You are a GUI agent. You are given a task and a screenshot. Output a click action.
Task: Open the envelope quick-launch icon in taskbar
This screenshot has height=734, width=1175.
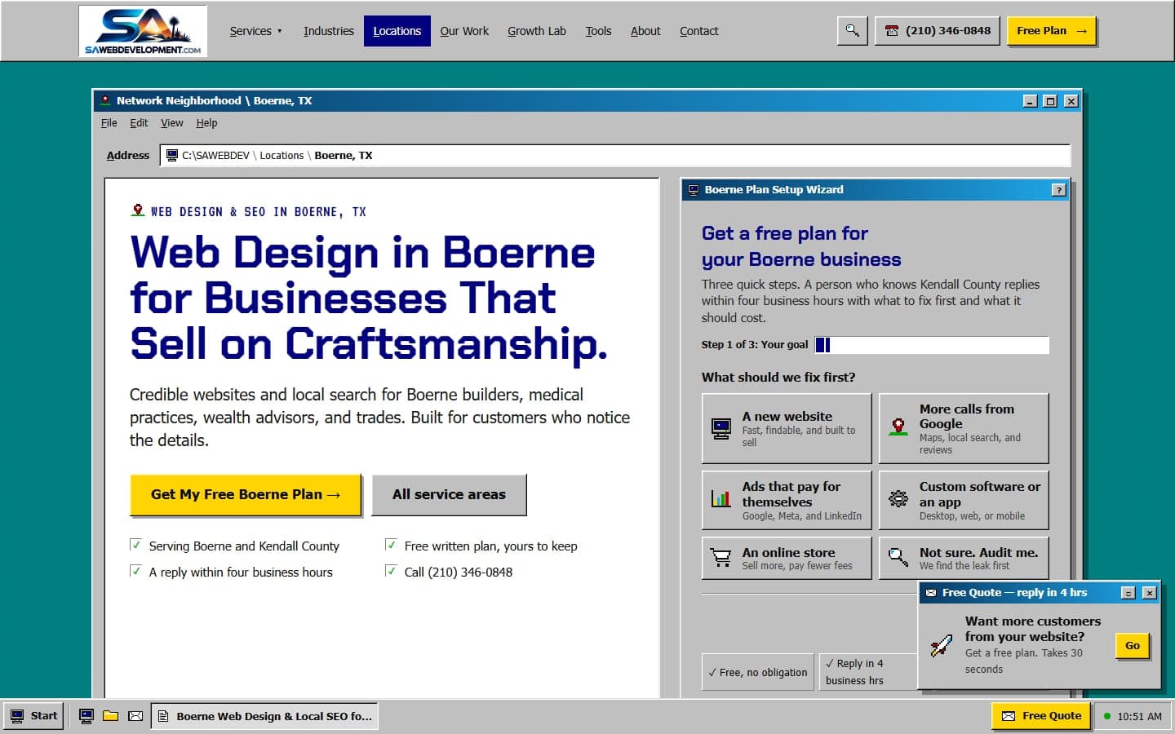coord(135,716)
